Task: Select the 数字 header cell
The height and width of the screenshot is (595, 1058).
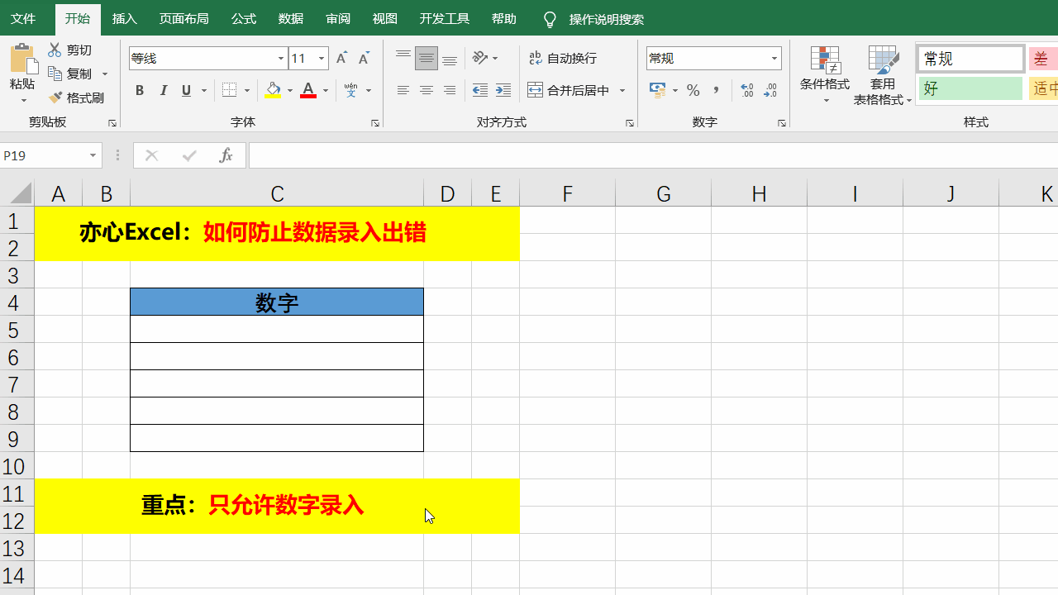Action: 277,302
